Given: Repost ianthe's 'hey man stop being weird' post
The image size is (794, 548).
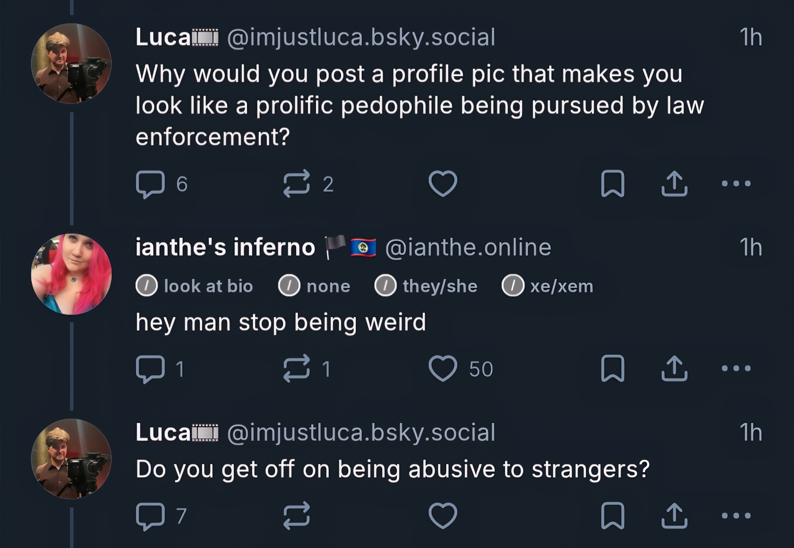Looking at the screenshot, I should coord(296,369).
